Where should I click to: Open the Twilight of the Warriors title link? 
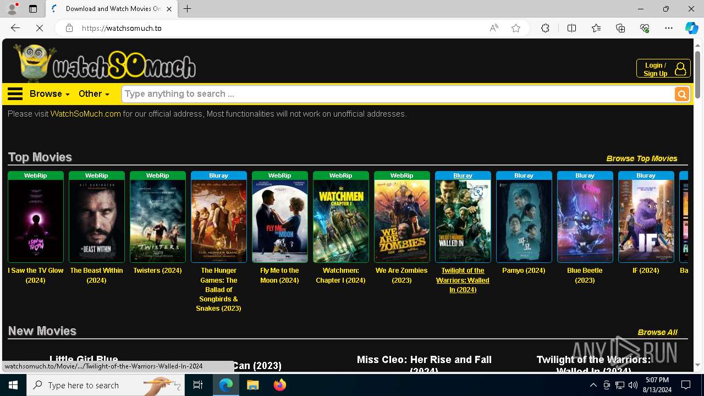463,280
